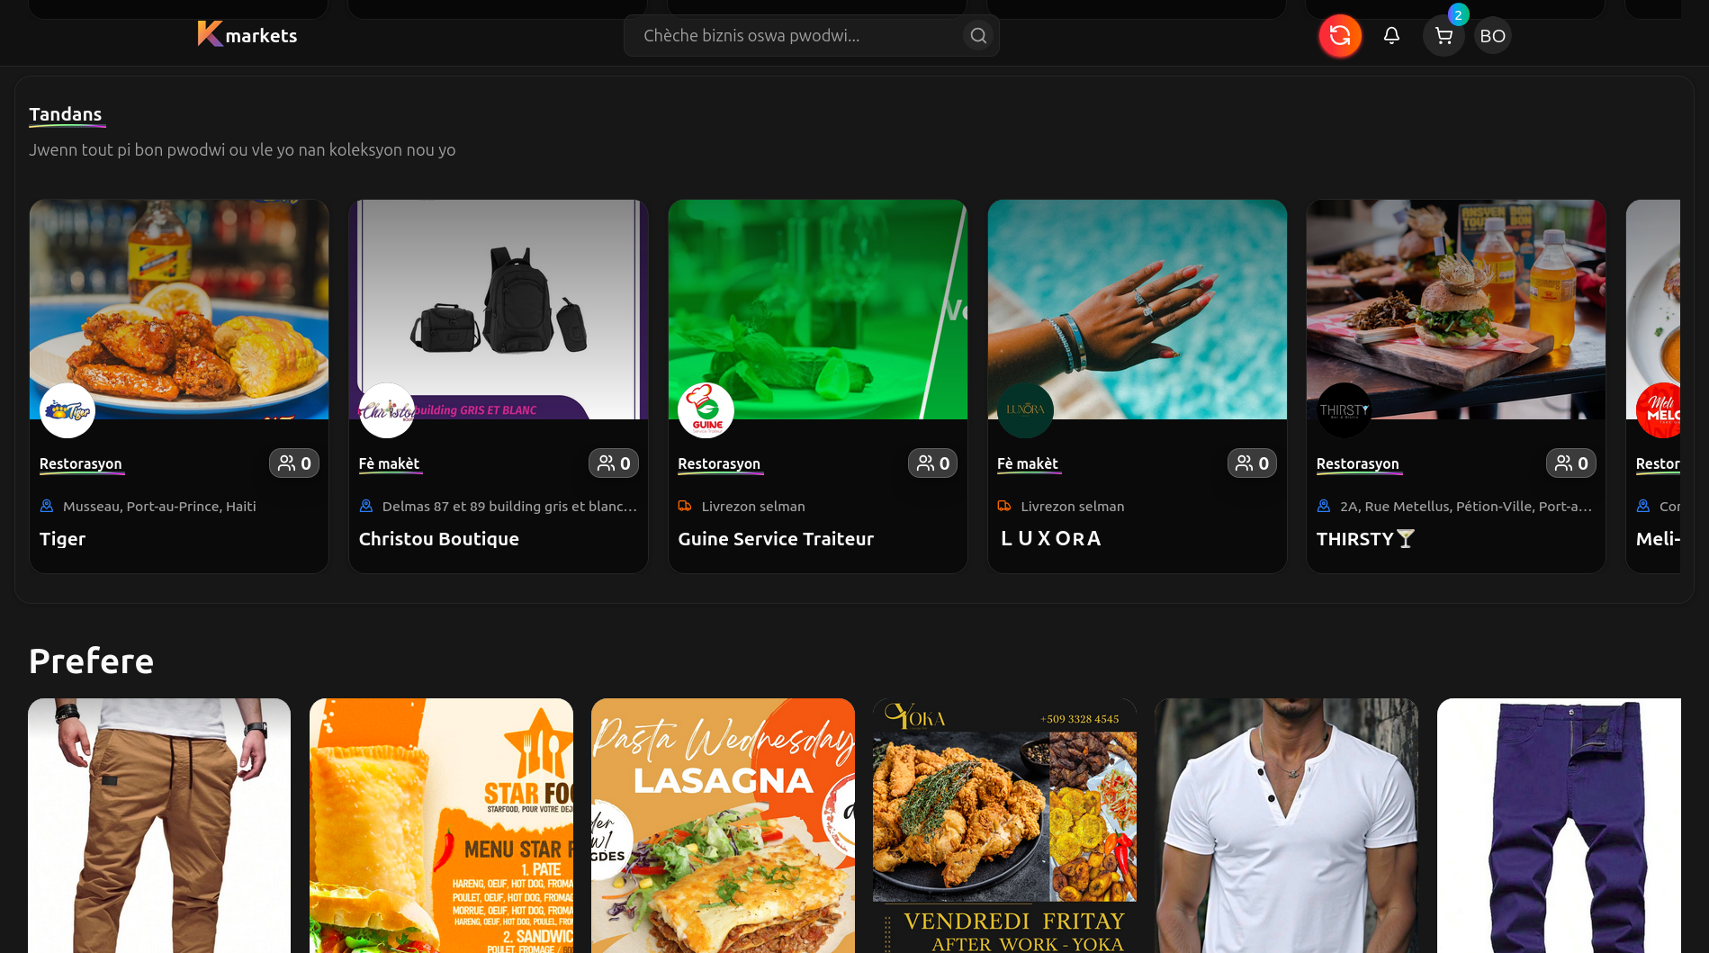1709x953 pixels.
Task: Open the K markets logo home link
Action: pyautogui.click(x=247, y=35)
